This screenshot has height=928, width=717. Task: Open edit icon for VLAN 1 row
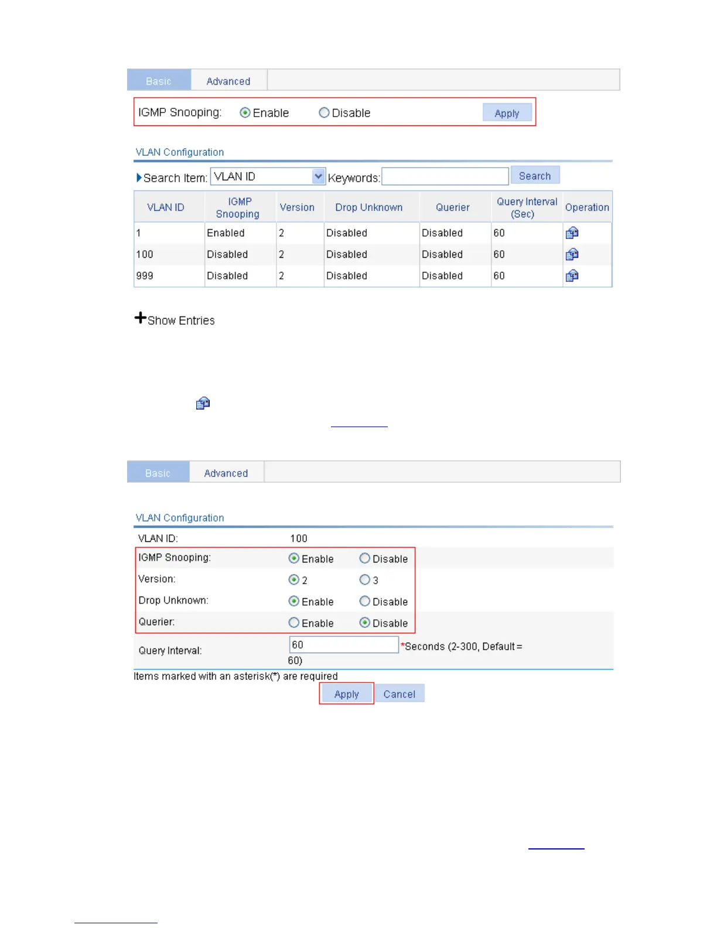572,233
